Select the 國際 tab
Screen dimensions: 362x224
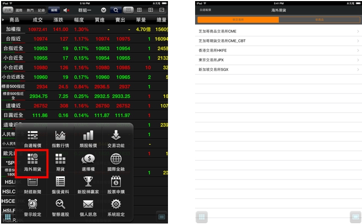tap(19, 10)
